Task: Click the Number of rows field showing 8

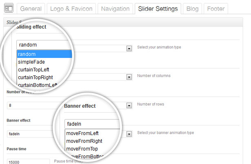Action: (33, 105)
